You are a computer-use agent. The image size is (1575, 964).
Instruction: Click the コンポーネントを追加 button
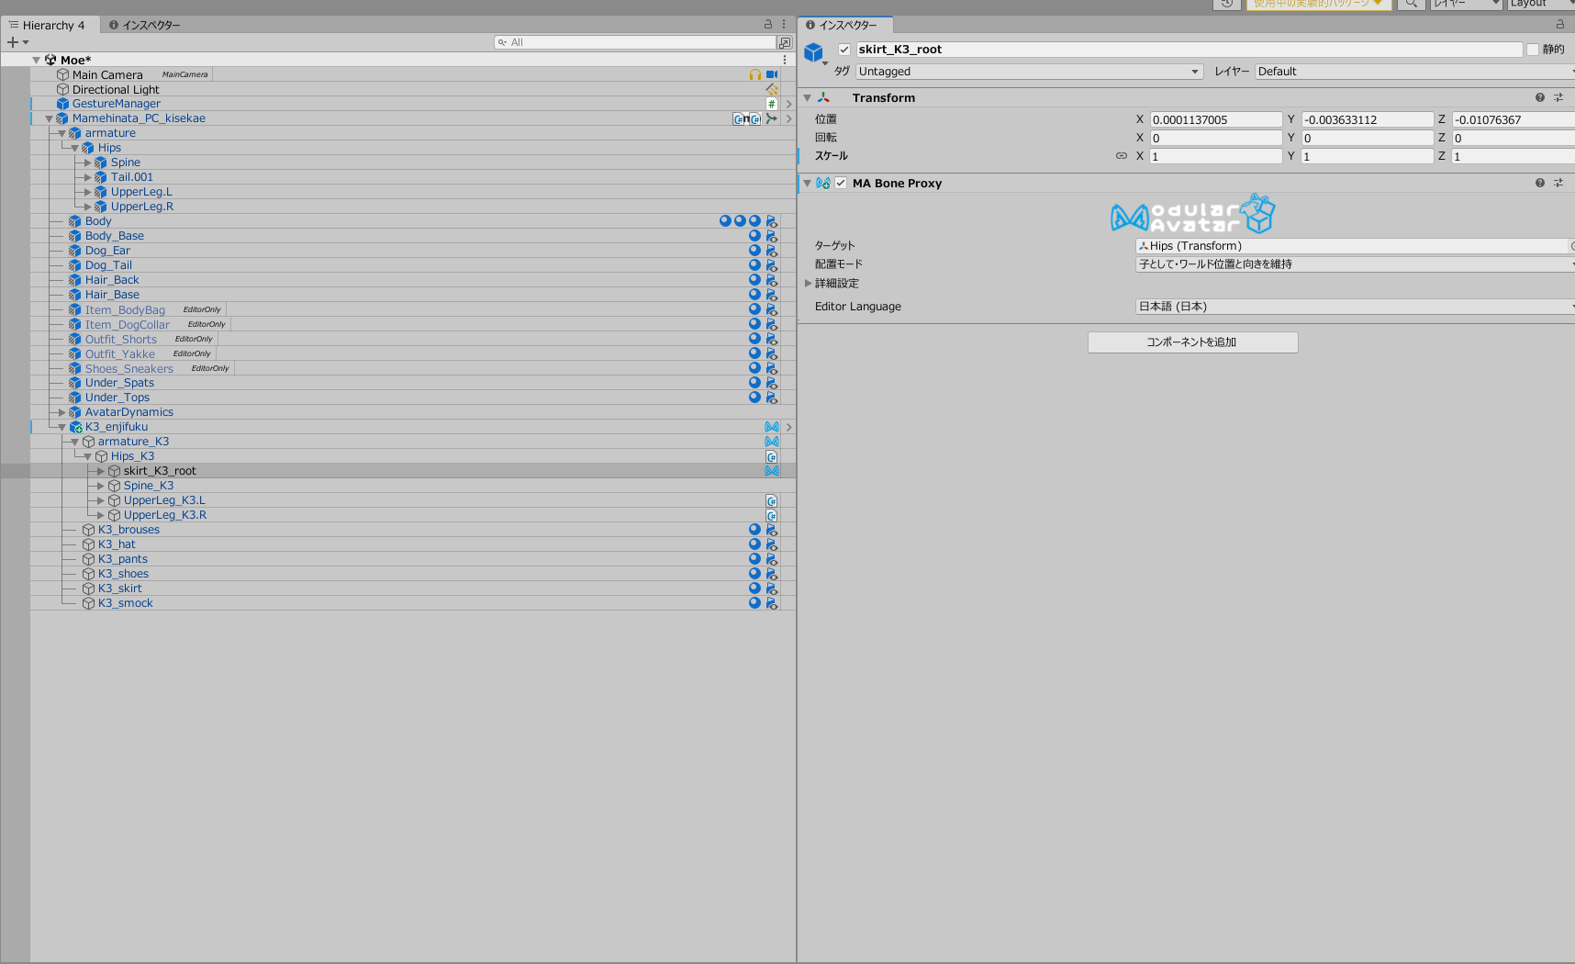pos(1191,342)
